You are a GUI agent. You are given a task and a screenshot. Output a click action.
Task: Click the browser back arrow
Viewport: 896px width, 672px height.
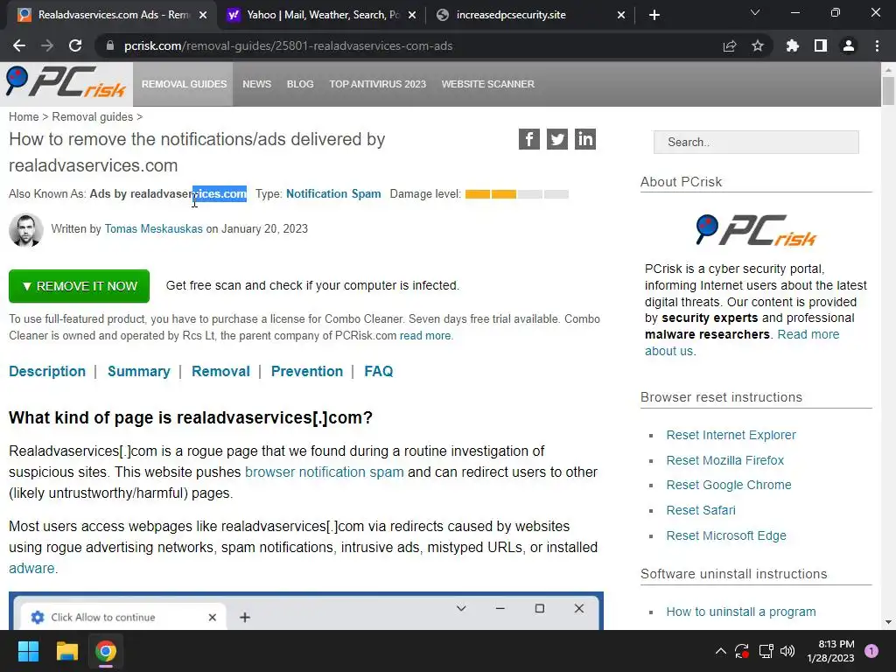pyautogui.click(x=19, y=45)
